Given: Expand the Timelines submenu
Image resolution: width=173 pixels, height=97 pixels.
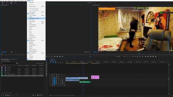Looking at the screenshot, I should coord(36,58).
